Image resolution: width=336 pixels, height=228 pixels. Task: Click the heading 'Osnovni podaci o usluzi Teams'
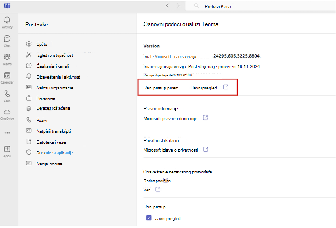pyautogui.click(x=181, y=24)
